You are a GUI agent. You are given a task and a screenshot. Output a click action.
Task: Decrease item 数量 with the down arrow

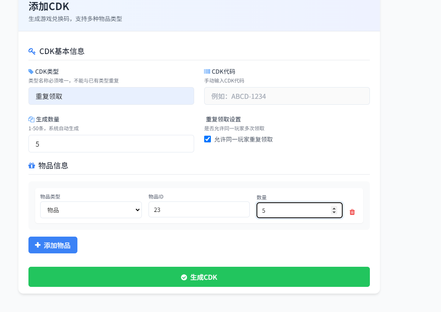tap(334, 212)
